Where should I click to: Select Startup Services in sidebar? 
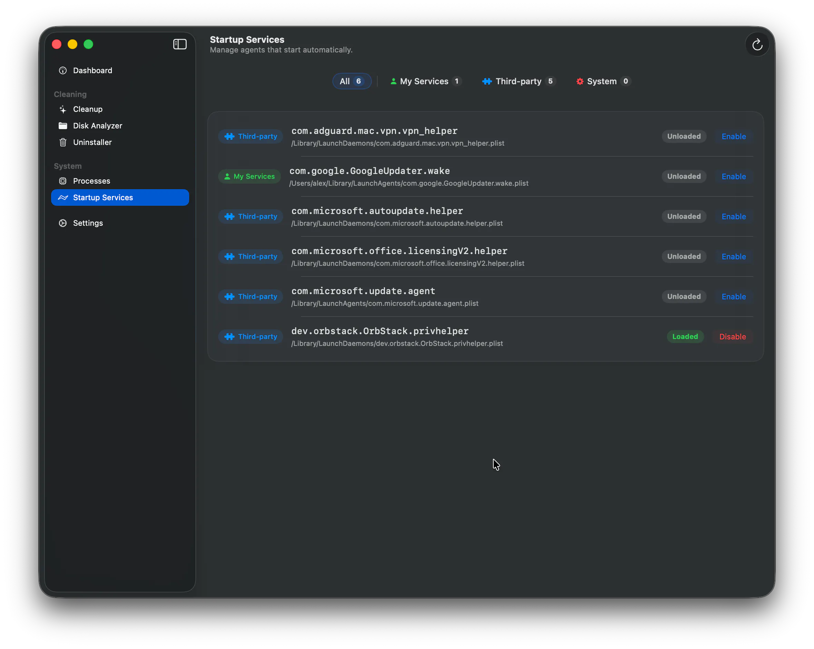(x=120, y=197)
